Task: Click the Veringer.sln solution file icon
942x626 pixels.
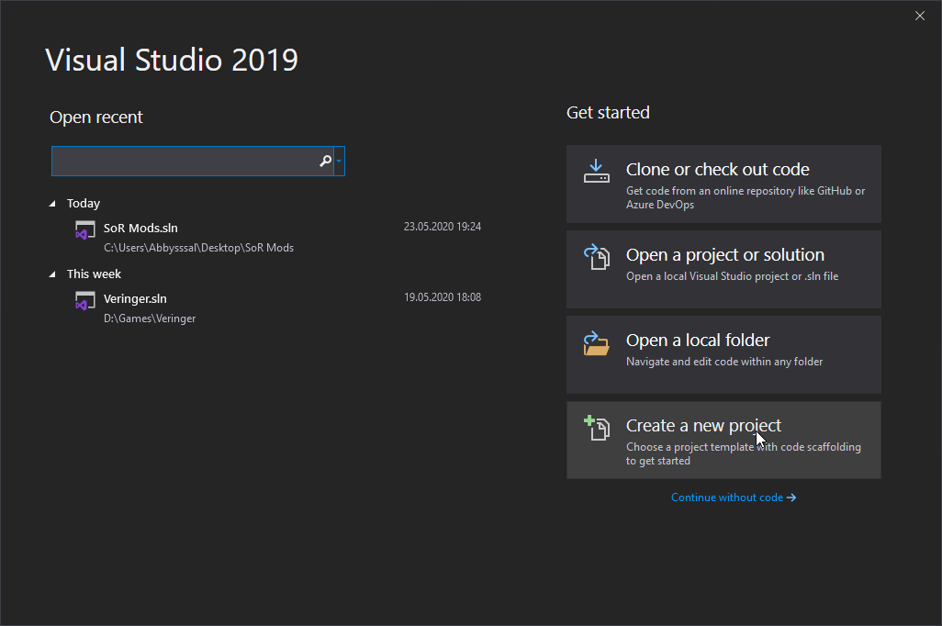Action: pos(84,302)
